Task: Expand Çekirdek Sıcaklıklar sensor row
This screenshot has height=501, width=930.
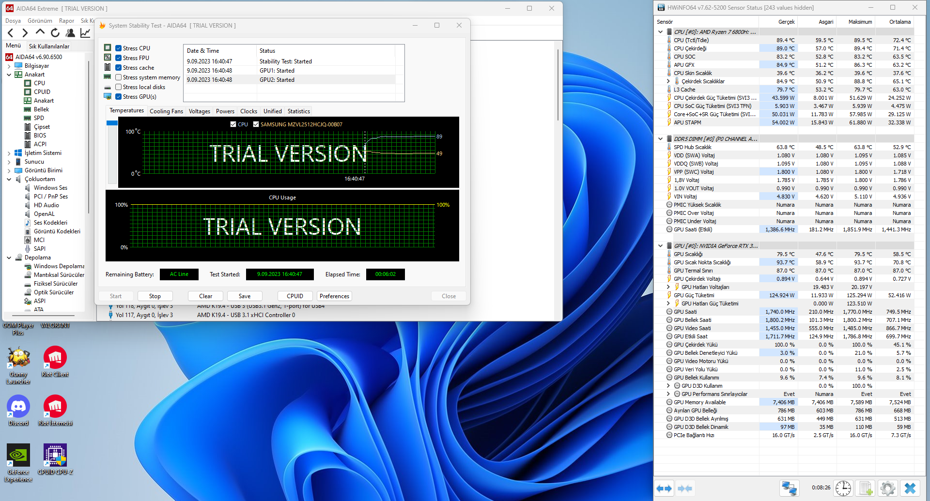Action: click(668, 81)
